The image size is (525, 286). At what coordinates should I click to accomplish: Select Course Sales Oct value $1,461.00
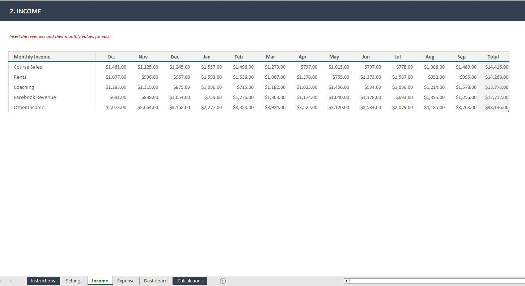(111, 67)
